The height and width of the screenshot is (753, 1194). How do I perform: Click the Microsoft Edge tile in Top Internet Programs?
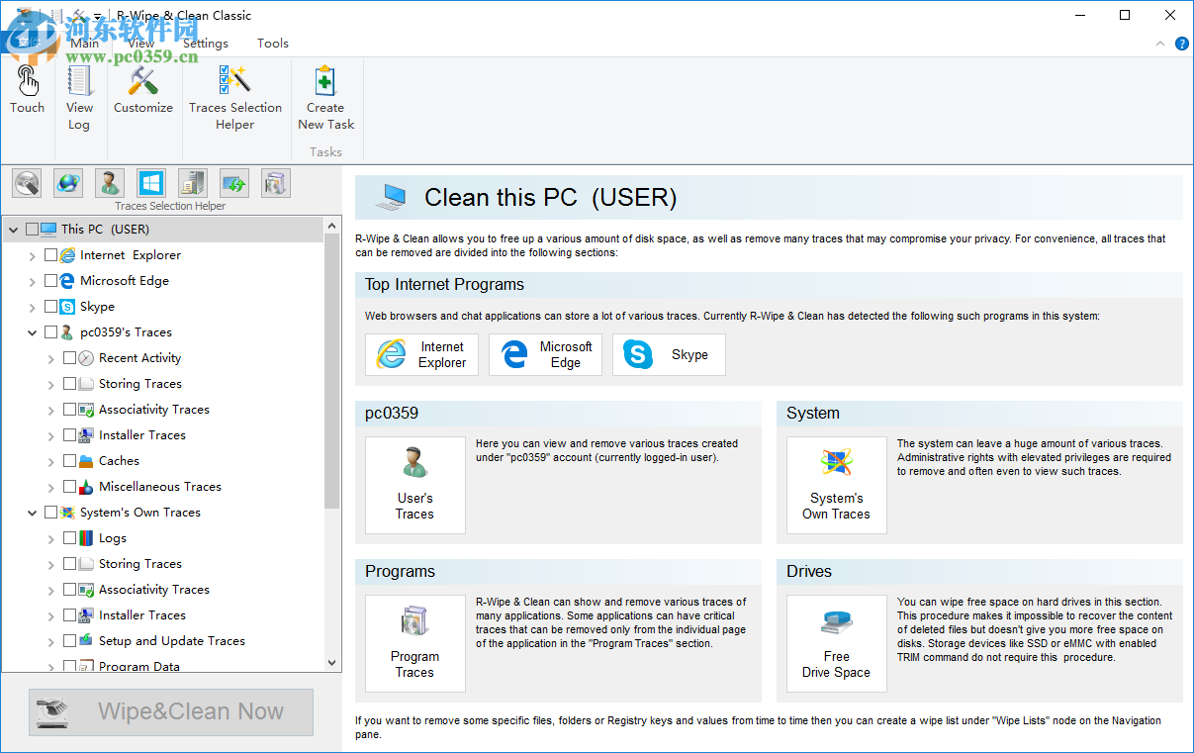point(545,354)
